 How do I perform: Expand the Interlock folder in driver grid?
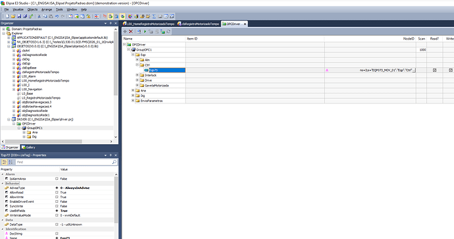[138, 75]
